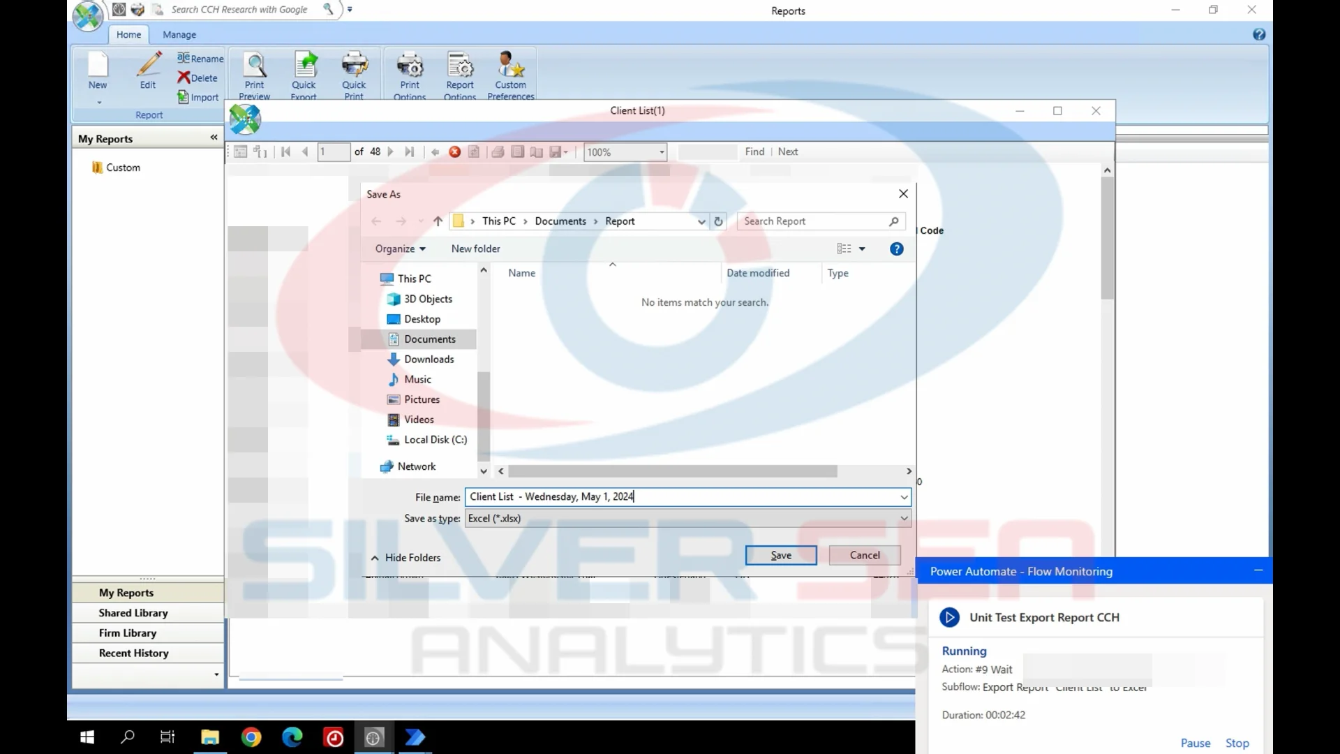Viewport: 1340px width, 754px height.
Task: Click Stop in Power Automate monitor
Action: 1237,743
